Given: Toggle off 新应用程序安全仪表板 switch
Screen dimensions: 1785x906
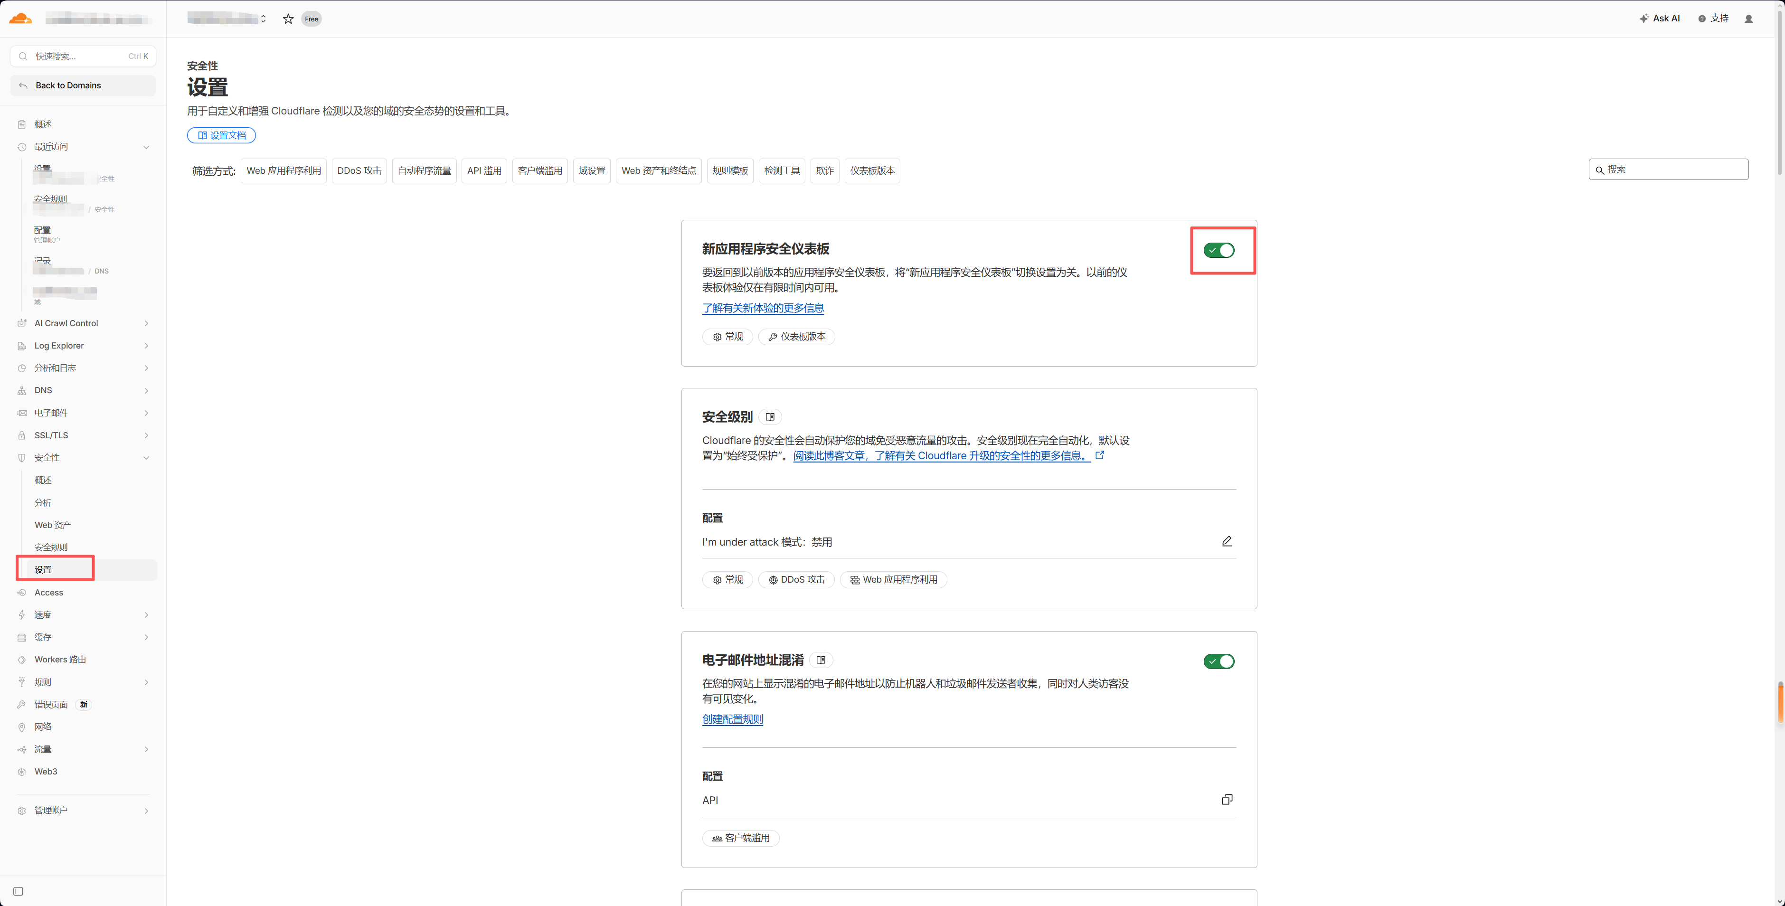Looking at the screenshot, I should click(x=1219, y=250).
